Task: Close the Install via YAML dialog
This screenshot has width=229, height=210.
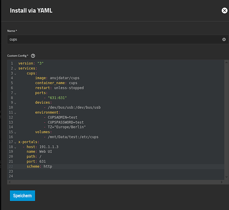Action: [224, 10]
